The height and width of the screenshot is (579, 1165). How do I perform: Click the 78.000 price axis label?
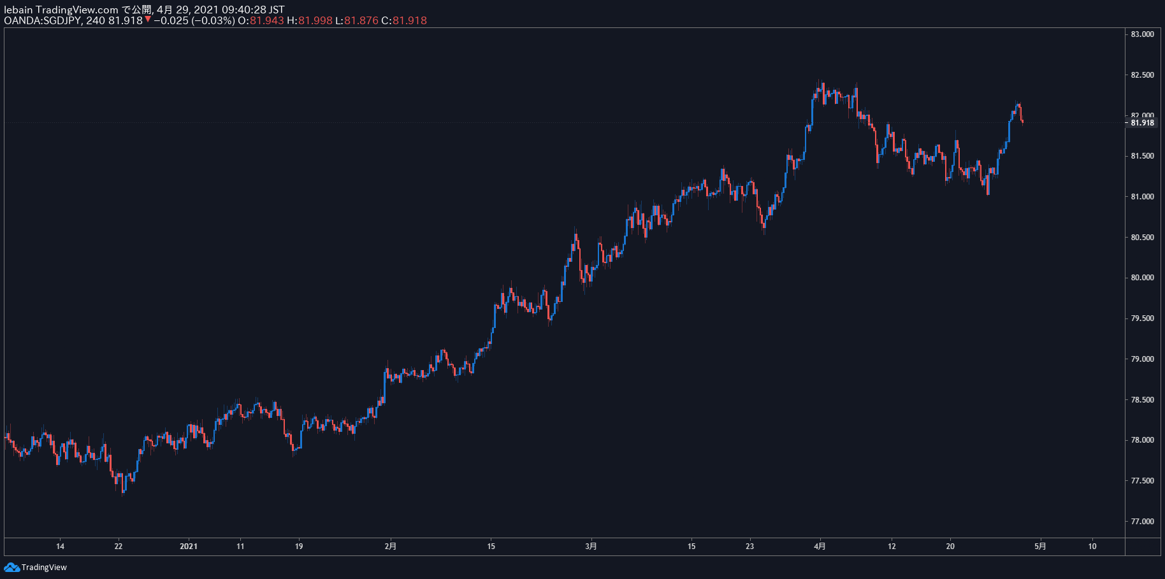1142,440
